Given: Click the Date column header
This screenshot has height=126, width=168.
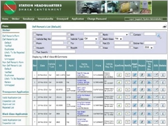Looking at the screenshot, I should 43,65.
